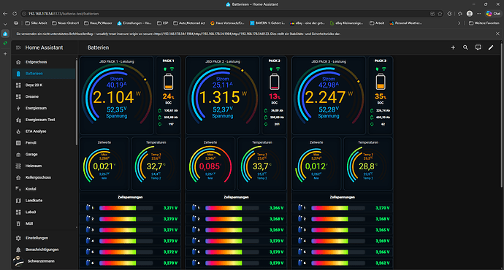Viewport: 504px width, 270px height.
Task: Expand the tab actions chevron menu
Action: (x=5, y=23)
